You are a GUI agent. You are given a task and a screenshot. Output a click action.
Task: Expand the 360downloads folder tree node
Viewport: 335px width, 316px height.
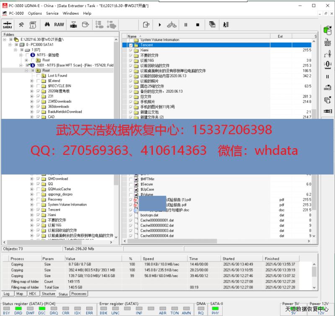[x=32, y=107]
